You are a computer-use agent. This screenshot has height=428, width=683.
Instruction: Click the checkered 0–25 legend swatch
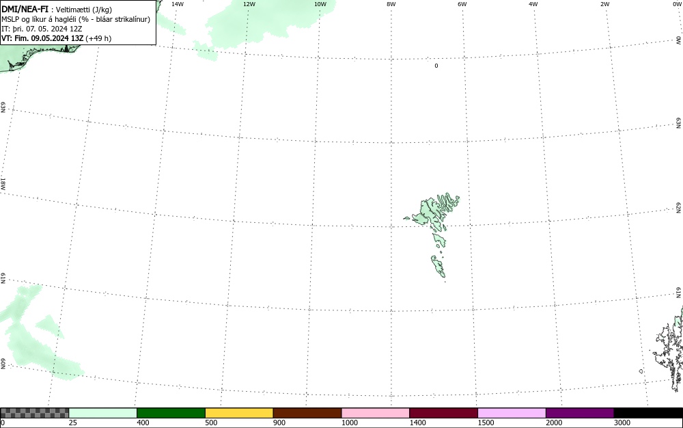34,413
